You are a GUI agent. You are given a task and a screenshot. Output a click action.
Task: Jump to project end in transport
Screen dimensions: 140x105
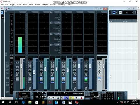(62, 98)
